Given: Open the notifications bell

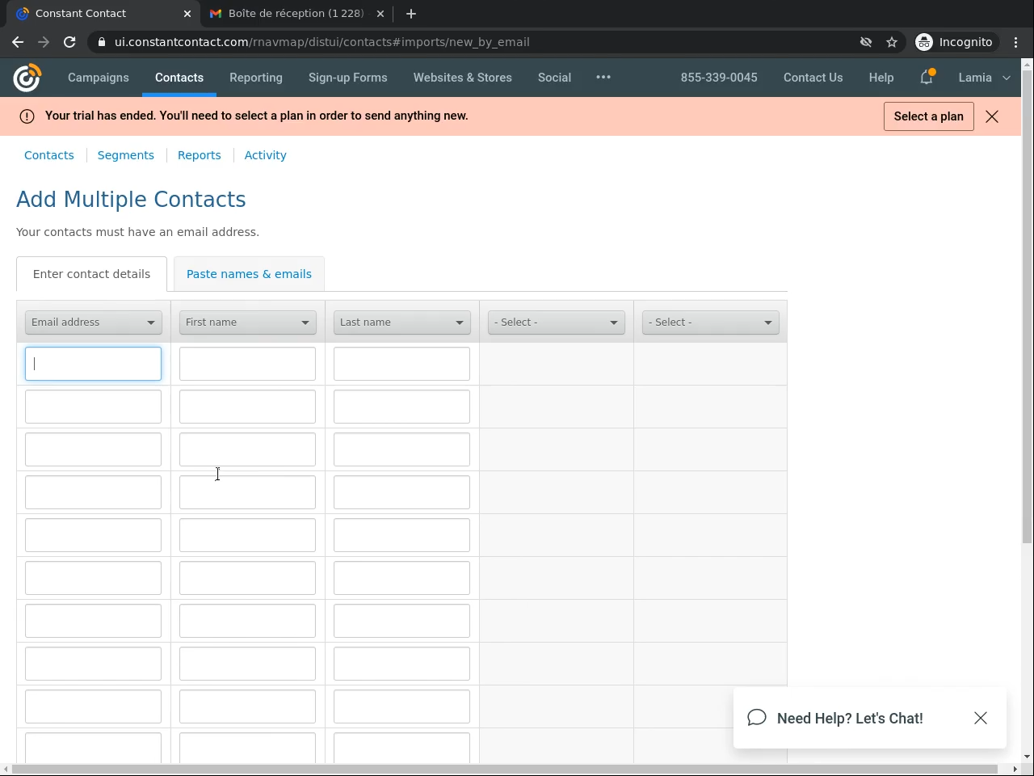Looking at the screenshot, I should (x=927, y=77).
